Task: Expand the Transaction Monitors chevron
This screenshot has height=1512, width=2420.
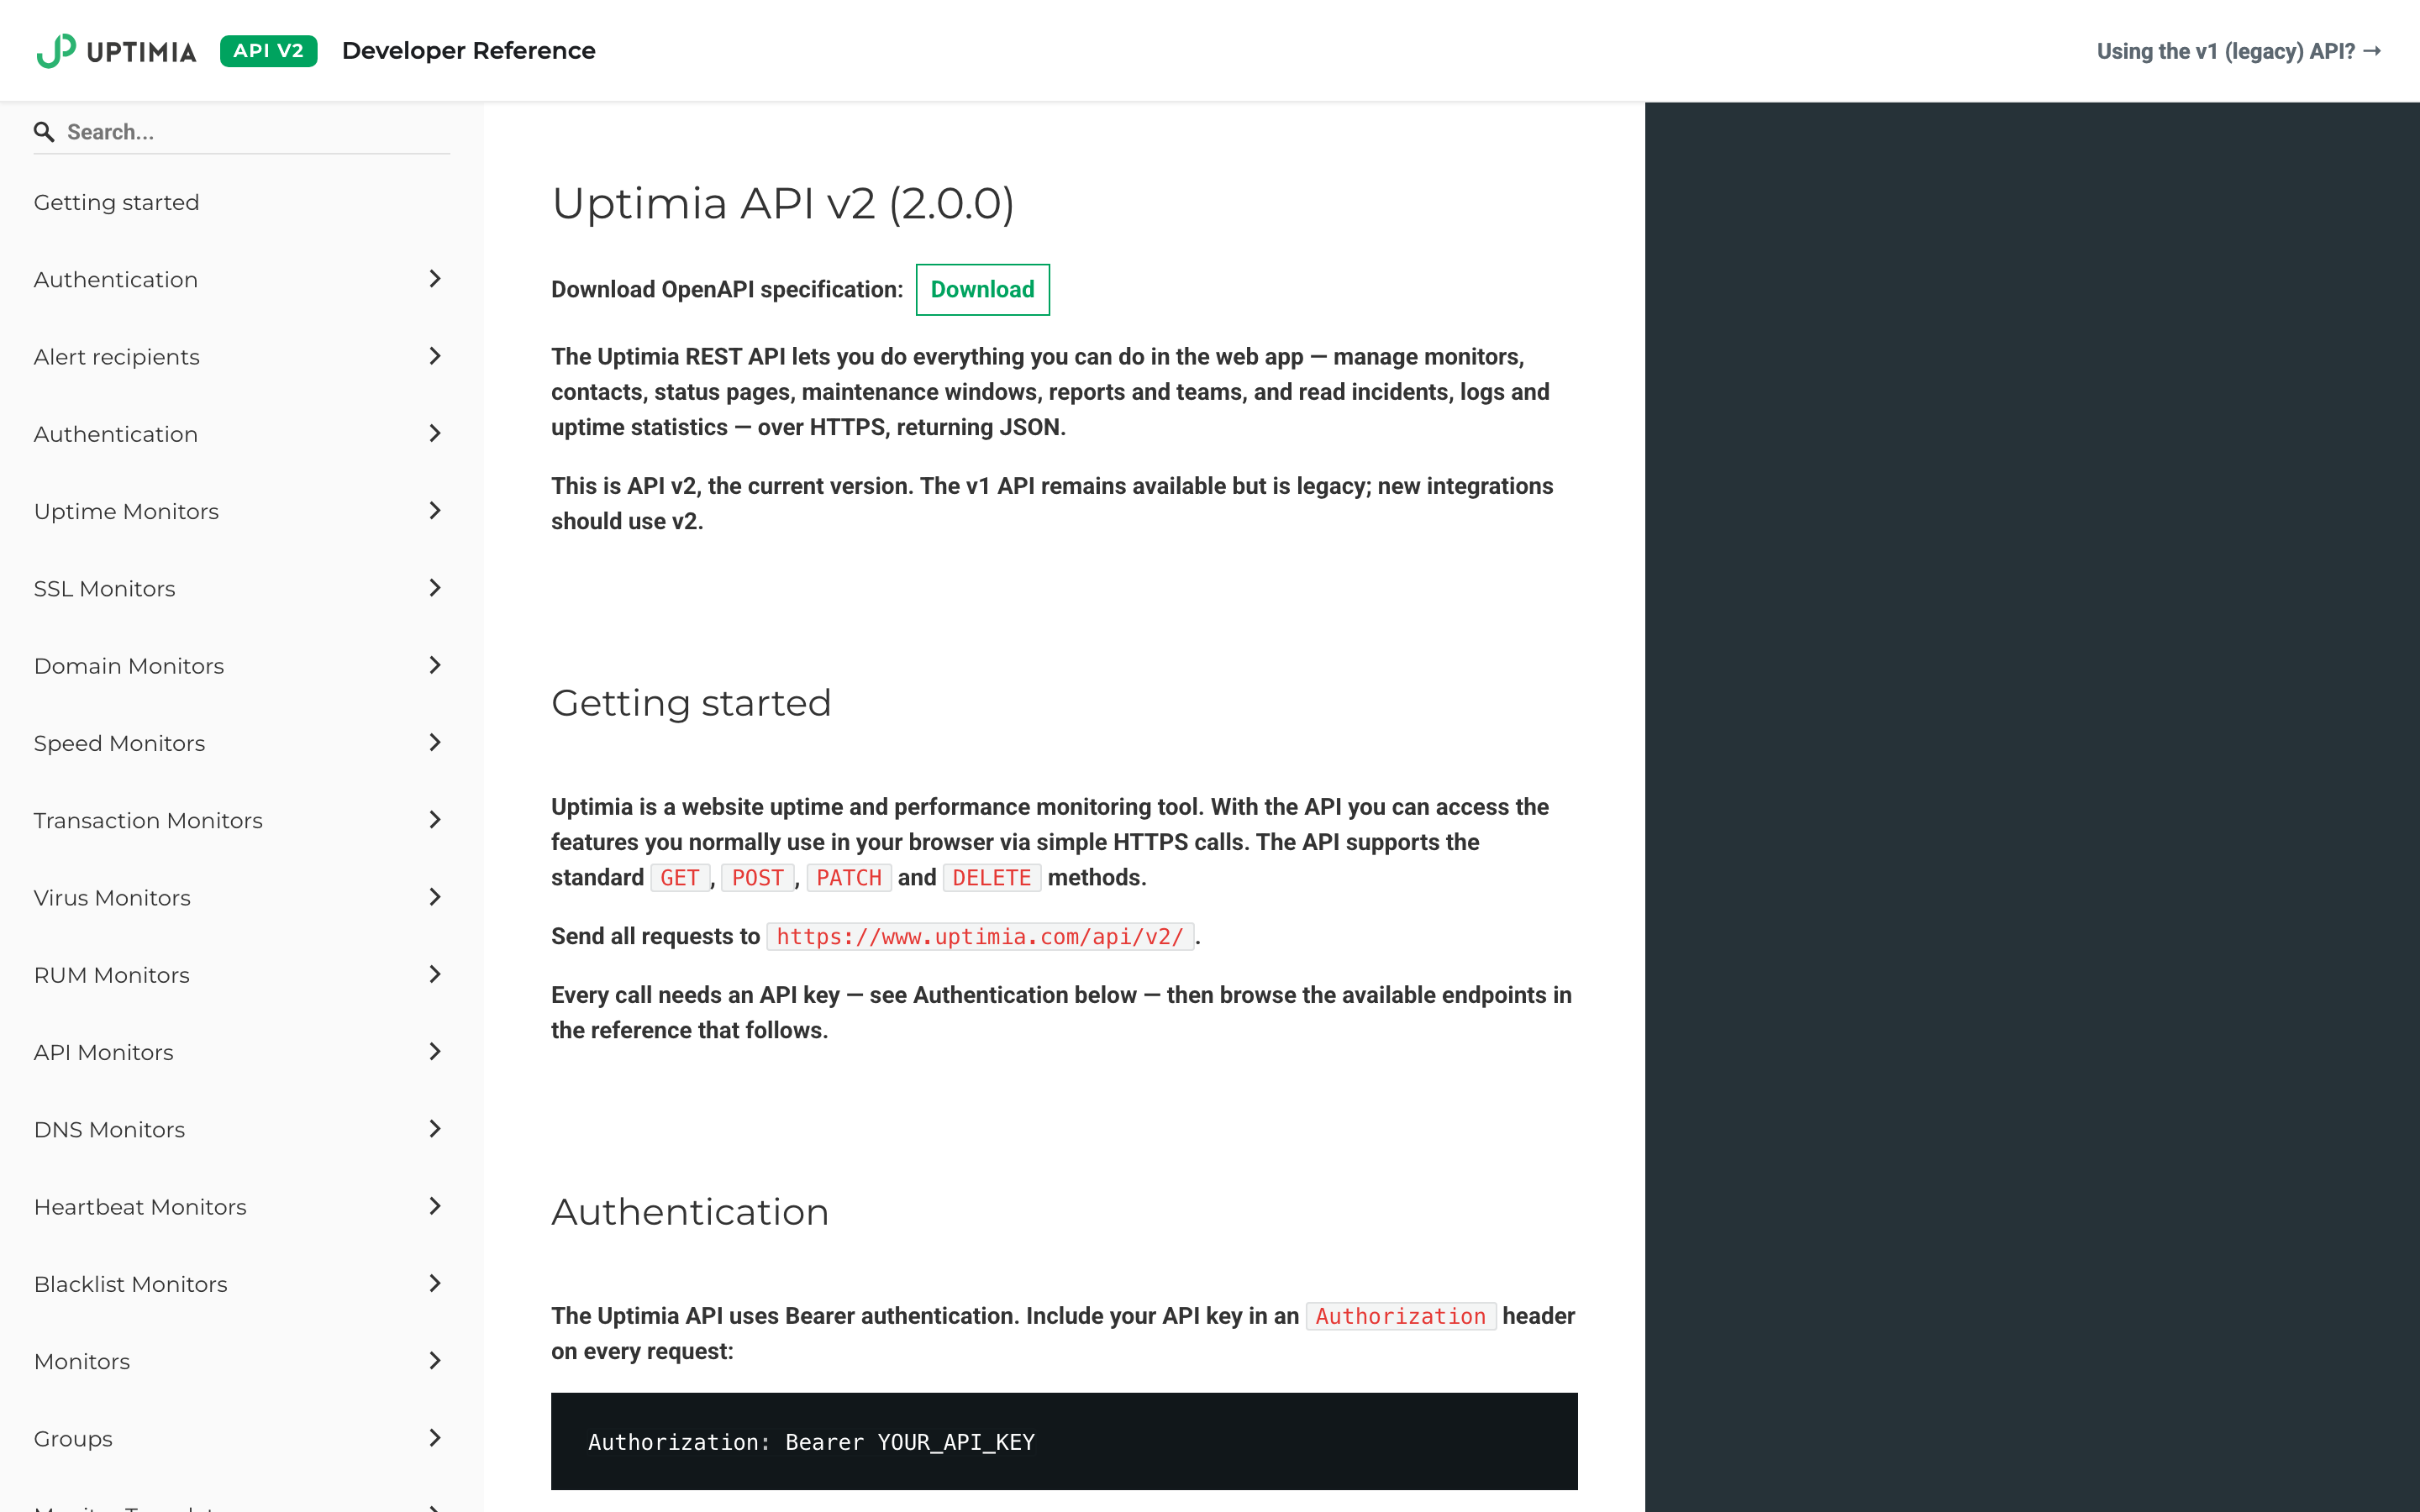Action: (x=435, y=820)
